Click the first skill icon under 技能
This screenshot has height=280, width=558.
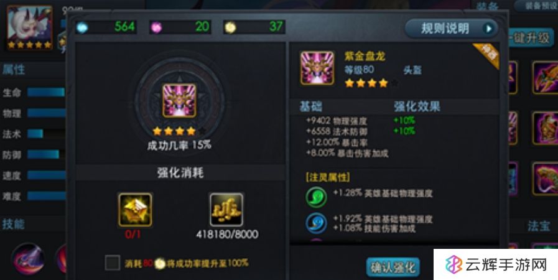pyautogui.click(x=28, y=259)
